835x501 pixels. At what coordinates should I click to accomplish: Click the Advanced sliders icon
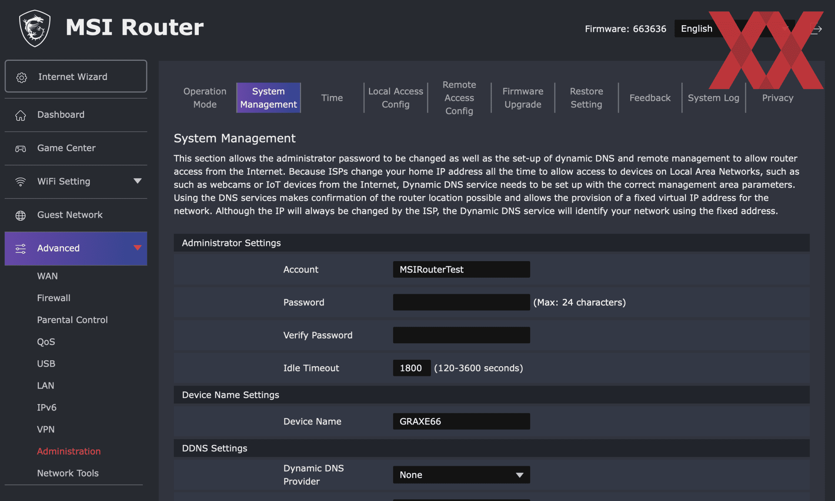tap(20, 249)
